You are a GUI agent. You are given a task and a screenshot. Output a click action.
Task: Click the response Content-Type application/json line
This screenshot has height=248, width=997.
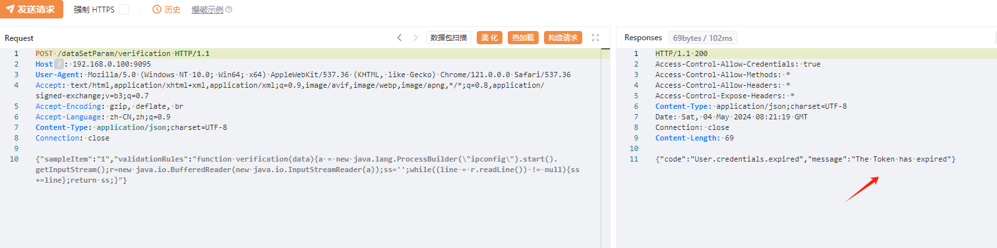coord(751,106)
